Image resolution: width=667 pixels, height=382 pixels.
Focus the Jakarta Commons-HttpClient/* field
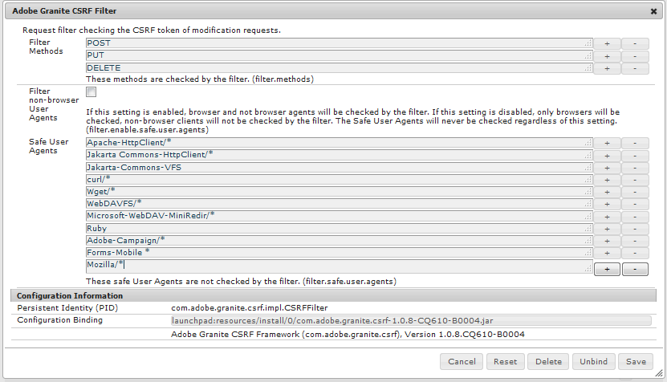click(x=339, y=155)
